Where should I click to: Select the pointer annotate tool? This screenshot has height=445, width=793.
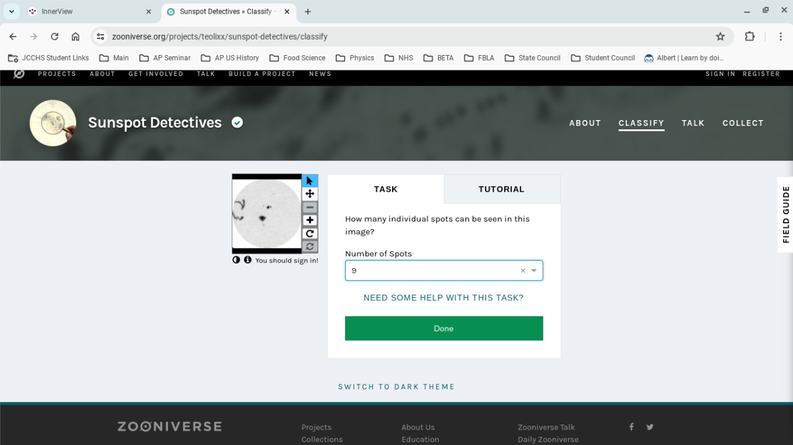(x=310, y=181)
